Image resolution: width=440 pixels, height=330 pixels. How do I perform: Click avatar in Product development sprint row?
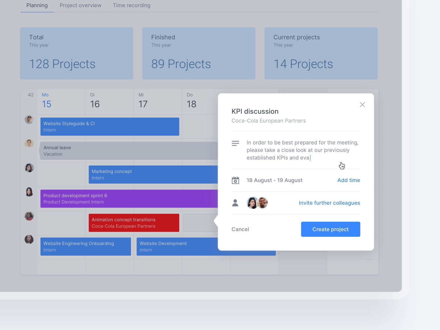tap(29, 192)
